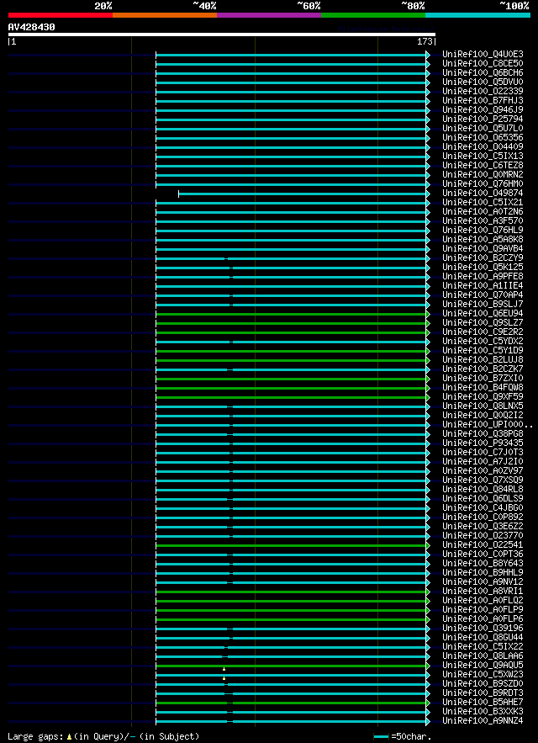The height and width of the screenshot is (743, 538).
Task: Click the 'Large gaps:' legend text
Action: [x=36, y=737]
